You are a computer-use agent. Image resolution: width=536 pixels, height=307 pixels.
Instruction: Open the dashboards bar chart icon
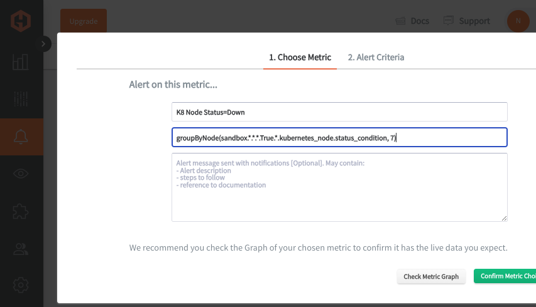tap(21, 62)
